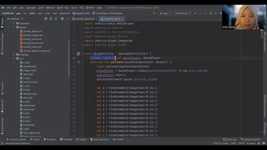Image resolution: width=267 pixels, height=150 pixels.
Task: Open the Logcat tool window
Action: point(81,140)
